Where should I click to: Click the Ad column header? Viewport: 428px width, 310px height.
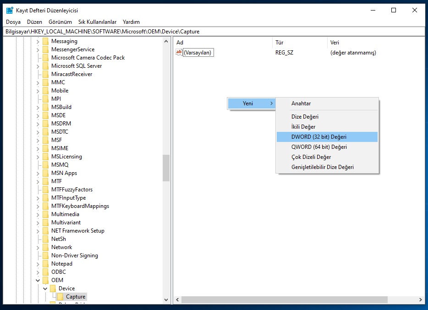(180, 43)
